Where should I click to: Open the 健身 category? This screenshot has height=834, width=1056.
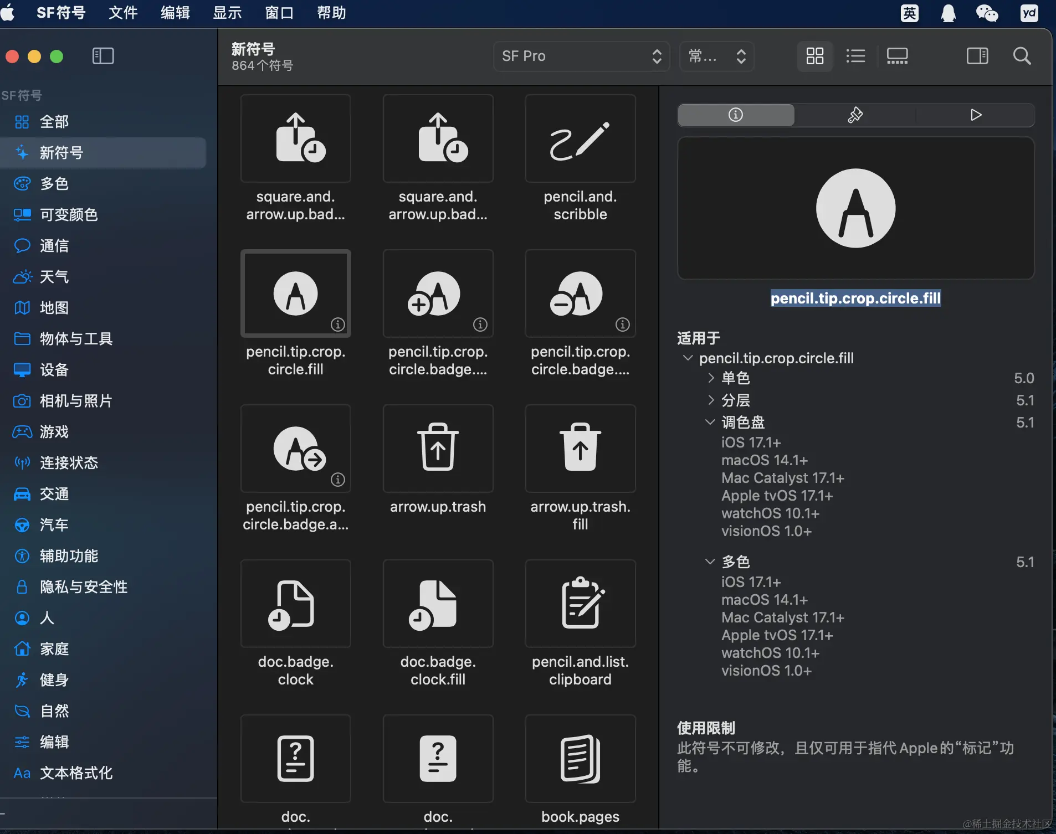click(103, 680)
